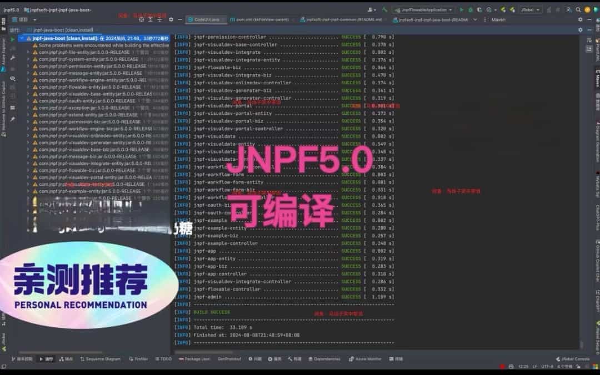Screen dimensions: 600x375
Task: Click the orange round icon in the top toolbar
Action: 587,9
